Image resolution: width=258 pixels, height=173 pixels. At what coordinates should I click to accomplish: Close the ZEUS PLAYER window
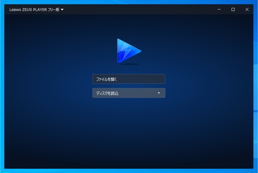[x=247, y=9]
